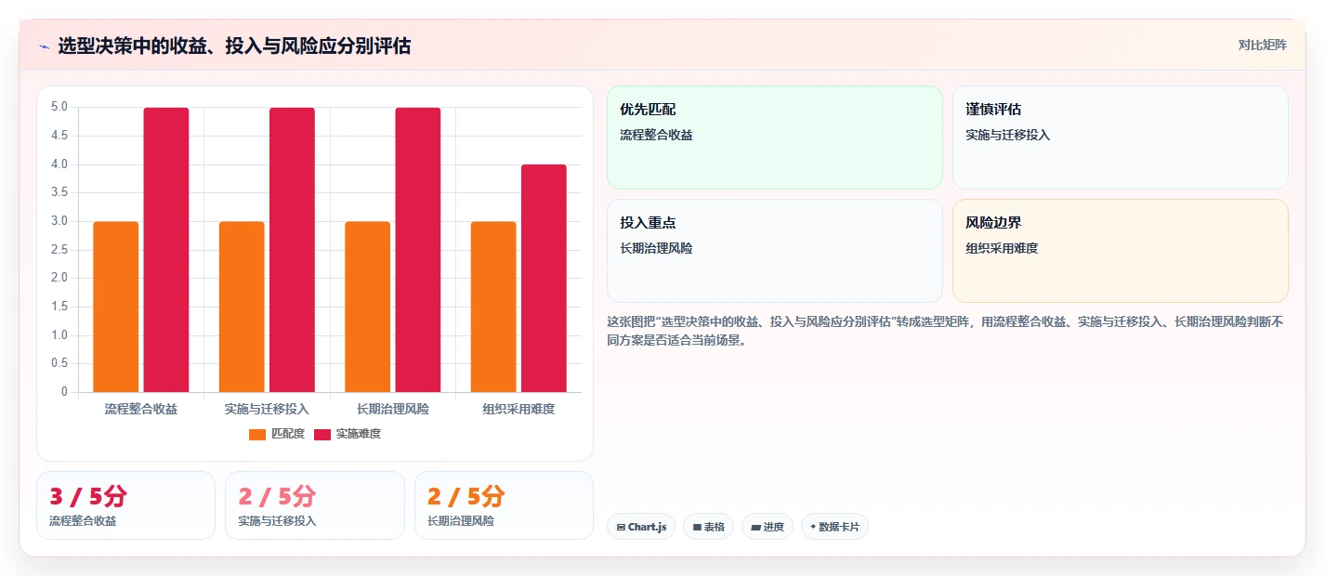Screen dimensions: 1325x576
Task: Open the 谨慎评估 matrix card
Action: coord(1121,137)
